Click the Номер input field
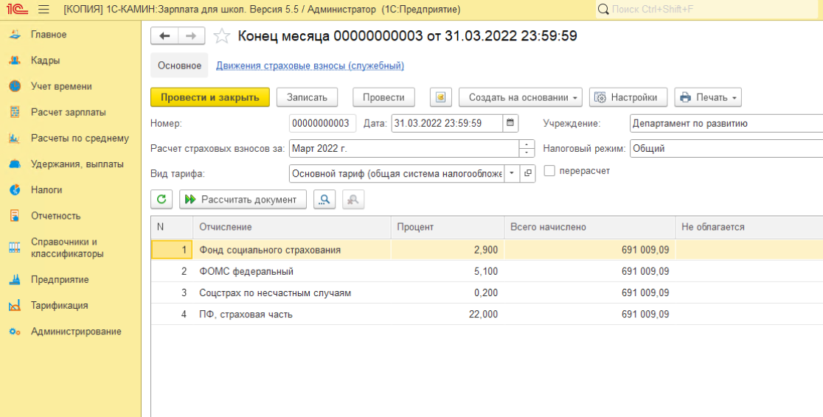The width and height of the screenshot is (823, 417). point(322,123)
